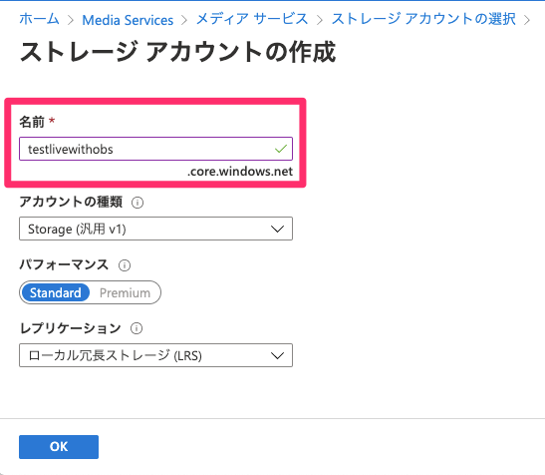The height and width of the screenshot is (475, 545).
Task: Click breadcrumb chevron after メディア サービス
Action: [320, 20]
